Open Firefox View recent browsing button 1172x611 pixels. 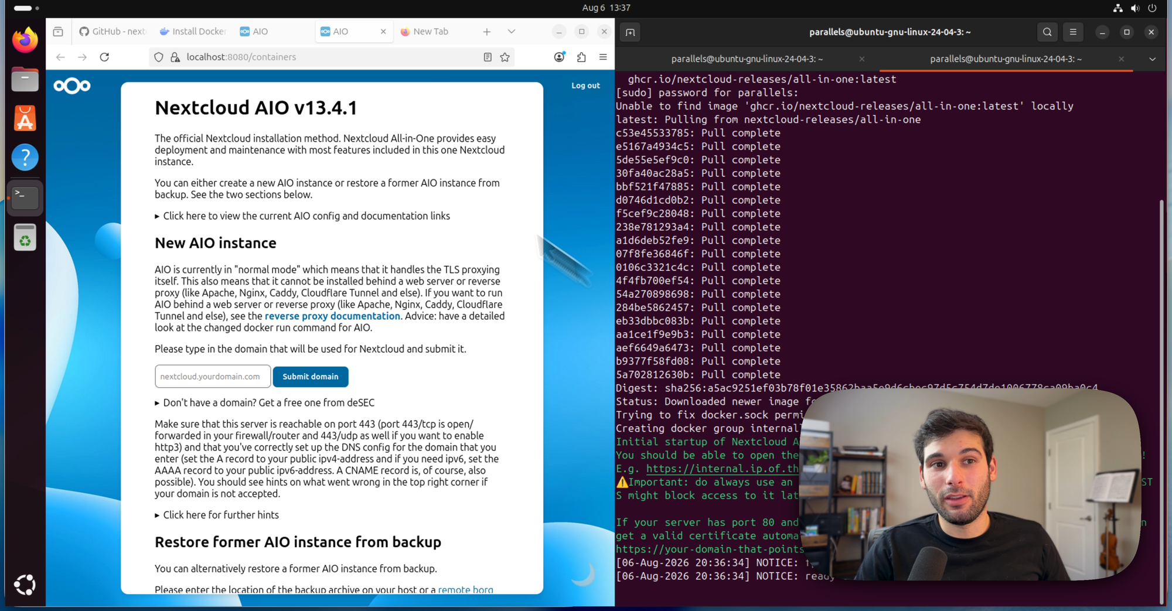click(x=58, y=32)
